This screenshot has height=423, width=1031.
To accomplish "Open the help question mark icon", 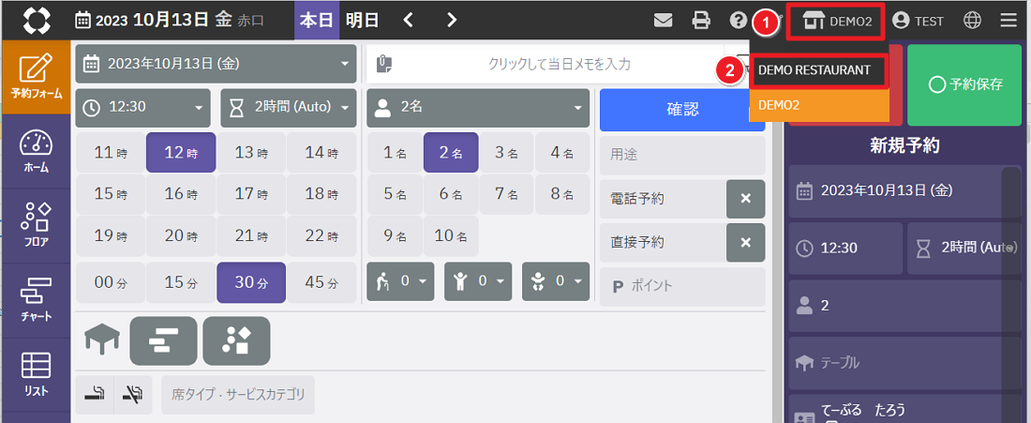I will pos(739,20).
